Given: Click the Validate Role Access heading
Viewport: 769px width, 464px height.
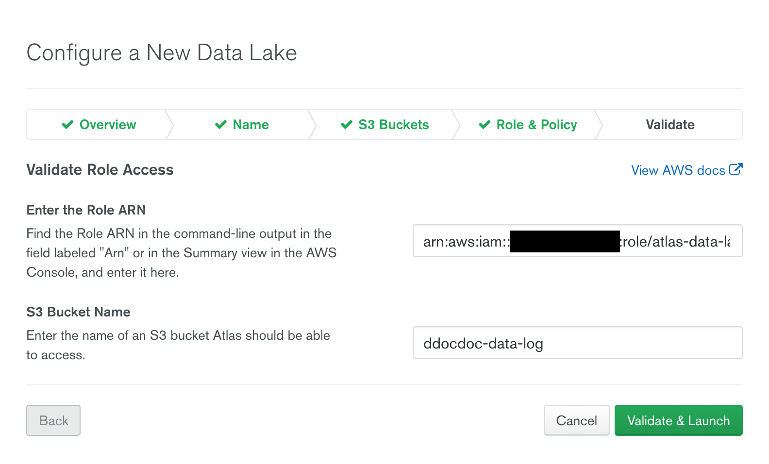Looking at the screenshot, I should (x=100, y=170).
